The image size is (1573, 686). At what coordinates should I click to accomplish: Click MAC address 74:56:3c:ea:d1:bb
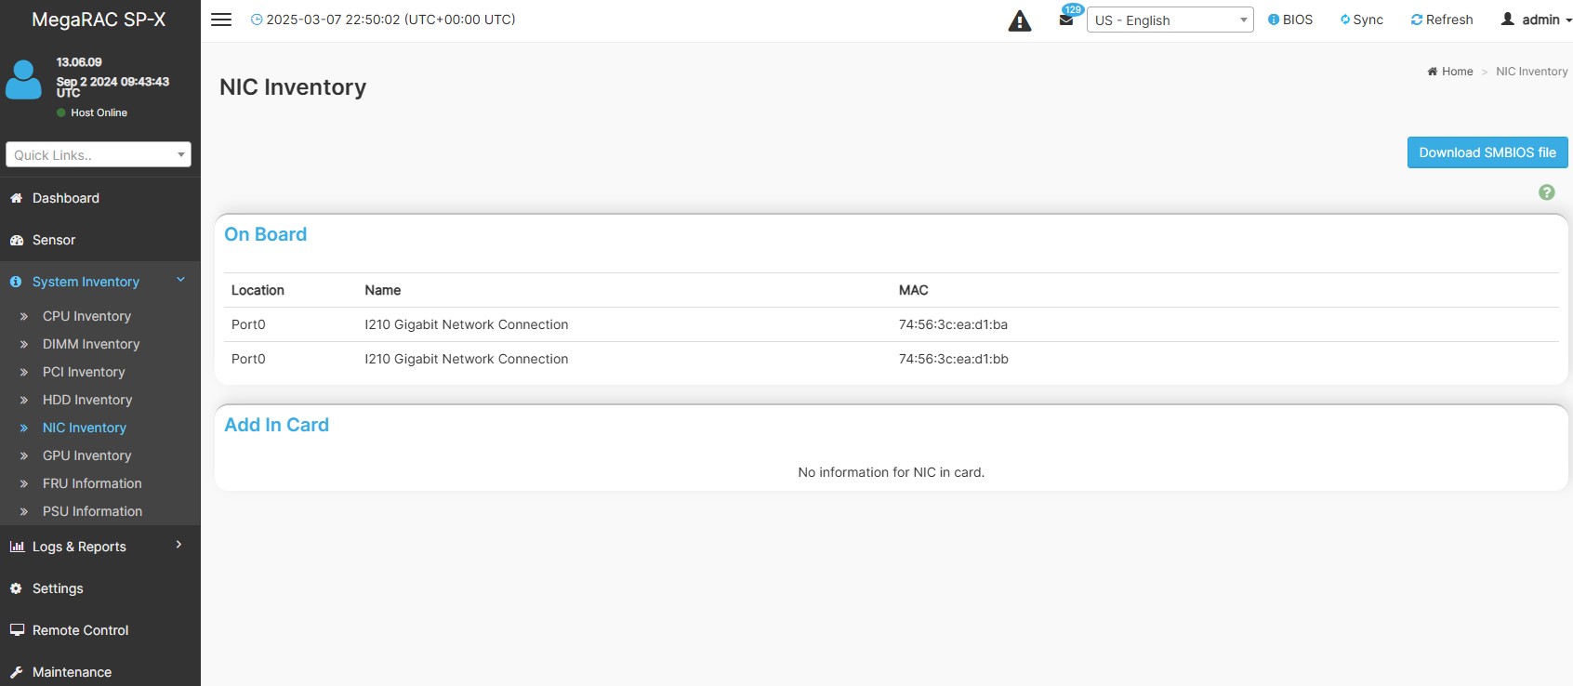pyautogui.click(x=953, y=359)
